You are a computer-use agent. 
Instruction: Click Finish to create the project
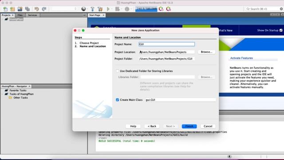(189, 126)
